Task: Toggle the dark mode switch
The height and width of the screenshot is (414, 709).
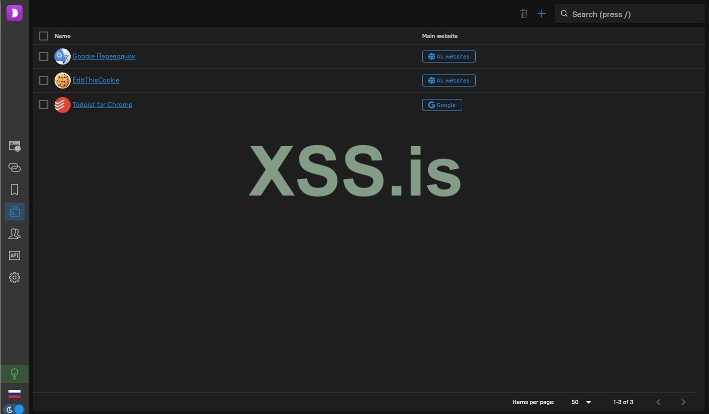Action: (15, 409)
